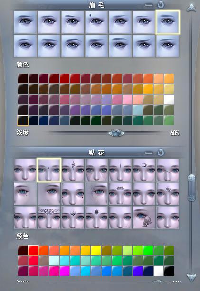Viewport: 200px width, 291px height.
Task: Click the eyebrow 浓度 intensity slider handle
Action: [x=116, y=133]
